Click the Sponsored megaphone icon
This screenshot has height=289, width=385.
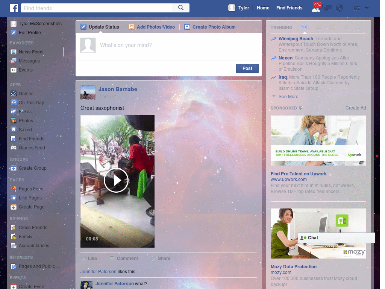(301, 108)
